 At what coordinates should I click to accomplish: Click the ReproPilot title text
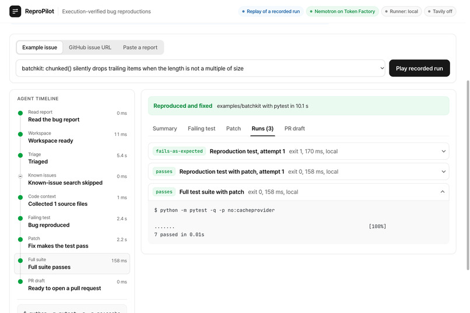point(40,12)
